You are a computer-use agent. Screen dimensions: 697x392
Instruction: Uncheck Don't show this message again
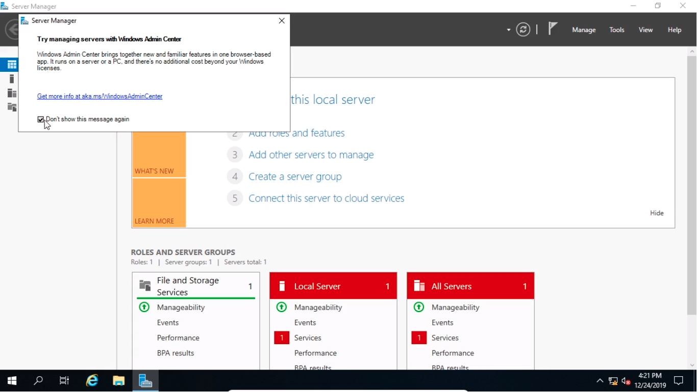click(41, 120)
